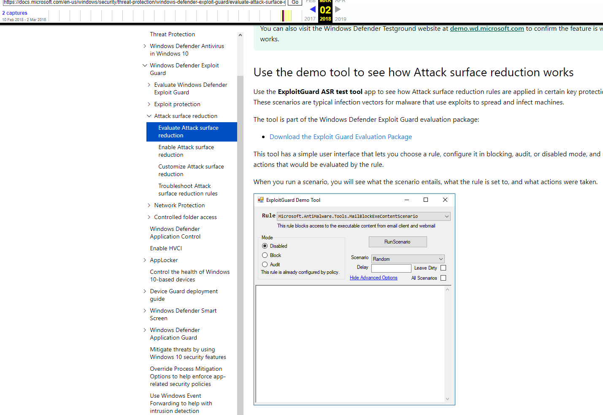Jump to the 2017 timeline year
This screenshot has height=415, width=603.
310,19
